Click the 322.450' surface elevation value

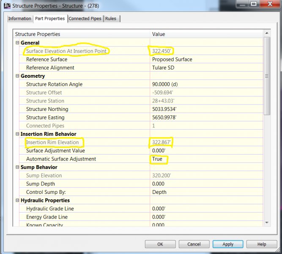tap(162, 51)
